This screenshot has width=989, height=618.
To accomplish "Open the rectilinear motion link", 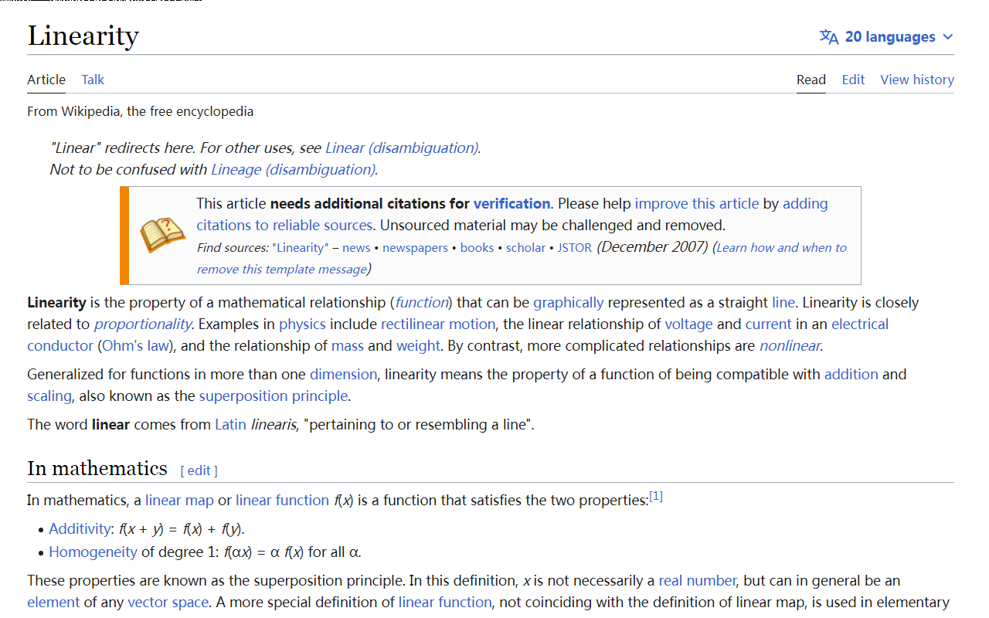I will coord(438,324).
